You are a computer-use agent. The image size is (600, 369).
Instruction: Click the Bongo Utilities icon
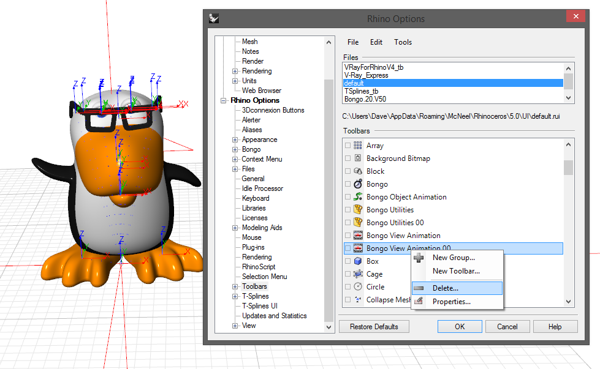coord(358,209)
